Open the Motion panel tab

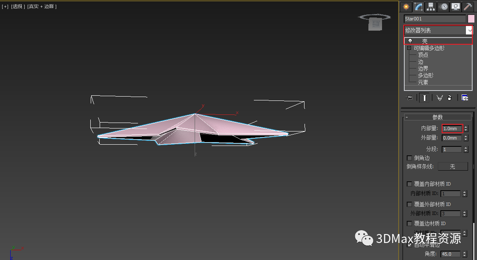[x=443, y=6]
